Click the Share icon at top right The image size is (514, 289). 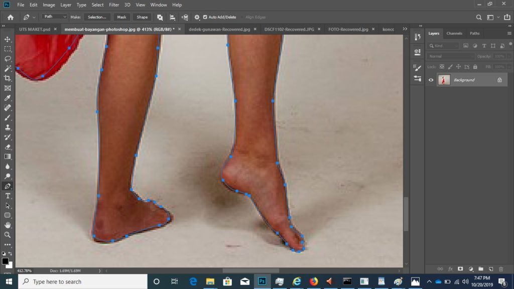pyautogui.click(x=507, y=17)
